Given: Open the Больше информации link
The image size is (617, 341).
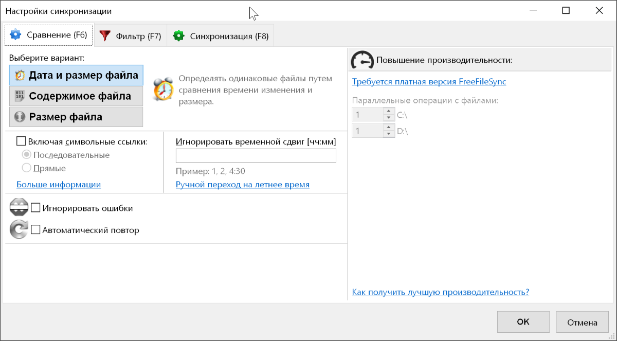Looking at the screenshot, I should pos(59,184).
